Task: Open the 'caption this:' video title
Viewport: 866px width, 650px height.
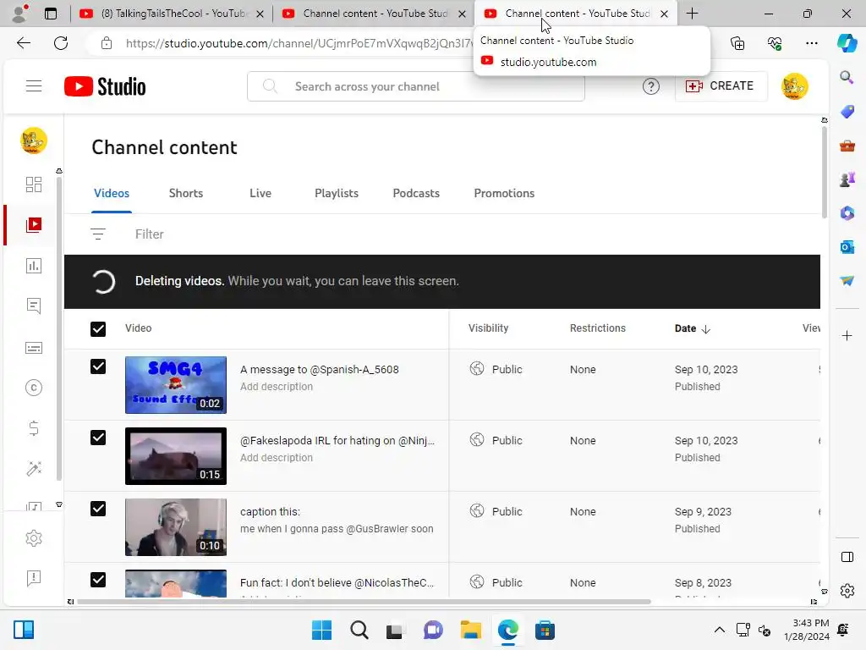Action: pyautogui.click(x=270, y=512)
